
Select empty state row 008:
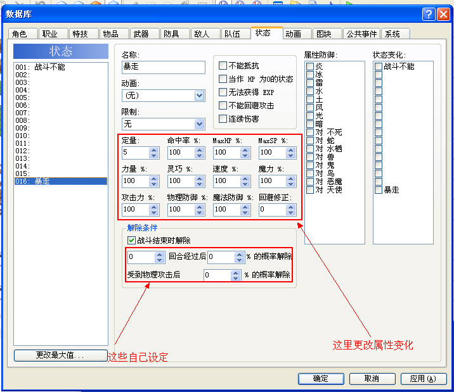point(61,120)
